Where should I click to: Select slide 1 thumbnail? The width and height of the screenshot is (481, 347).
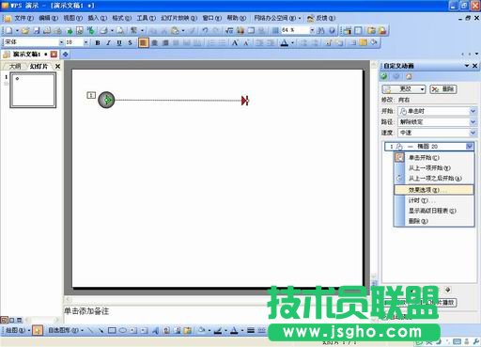[x=33, y=90]
